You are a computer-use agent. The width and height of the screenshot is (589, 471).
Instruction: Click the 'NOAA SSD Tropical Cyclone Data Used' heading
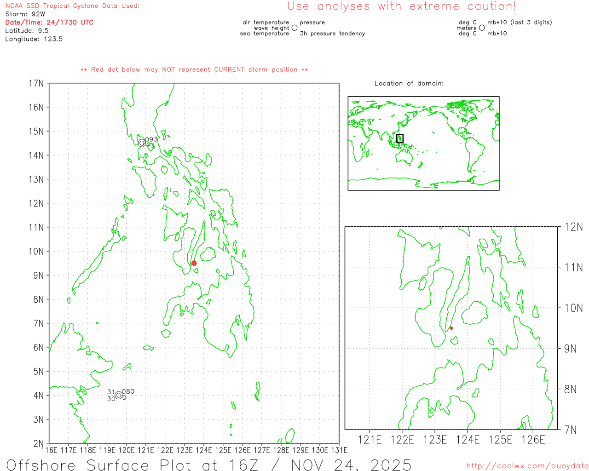point(72,6)
